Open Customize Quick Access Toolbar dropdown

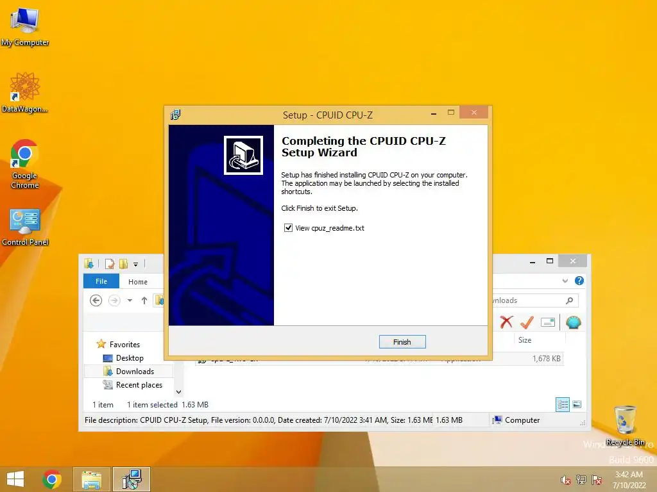136,264
